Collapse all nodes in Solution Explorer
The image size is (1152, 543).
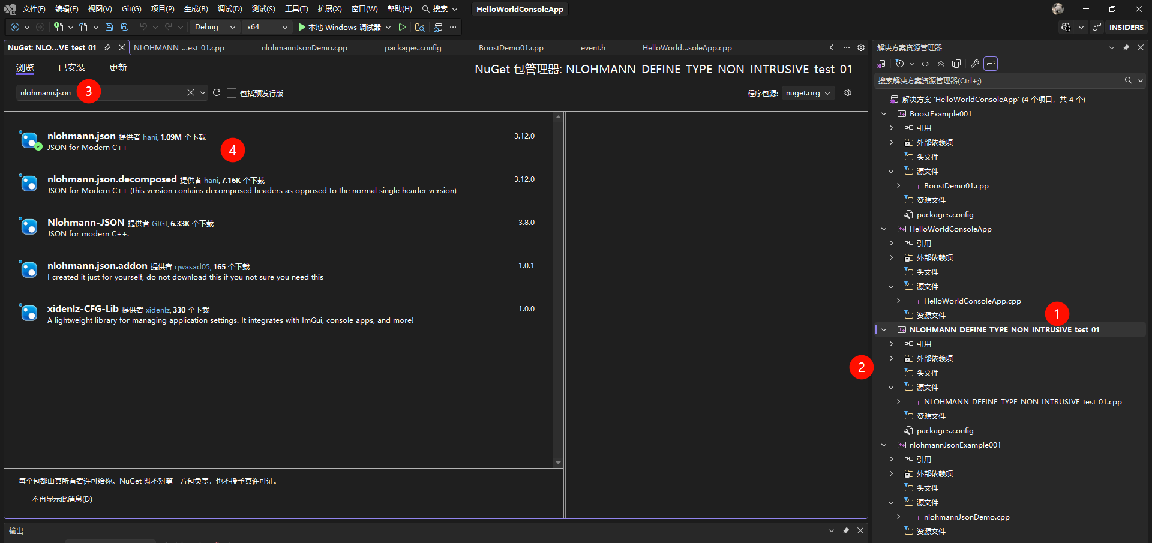pos(941,64)
